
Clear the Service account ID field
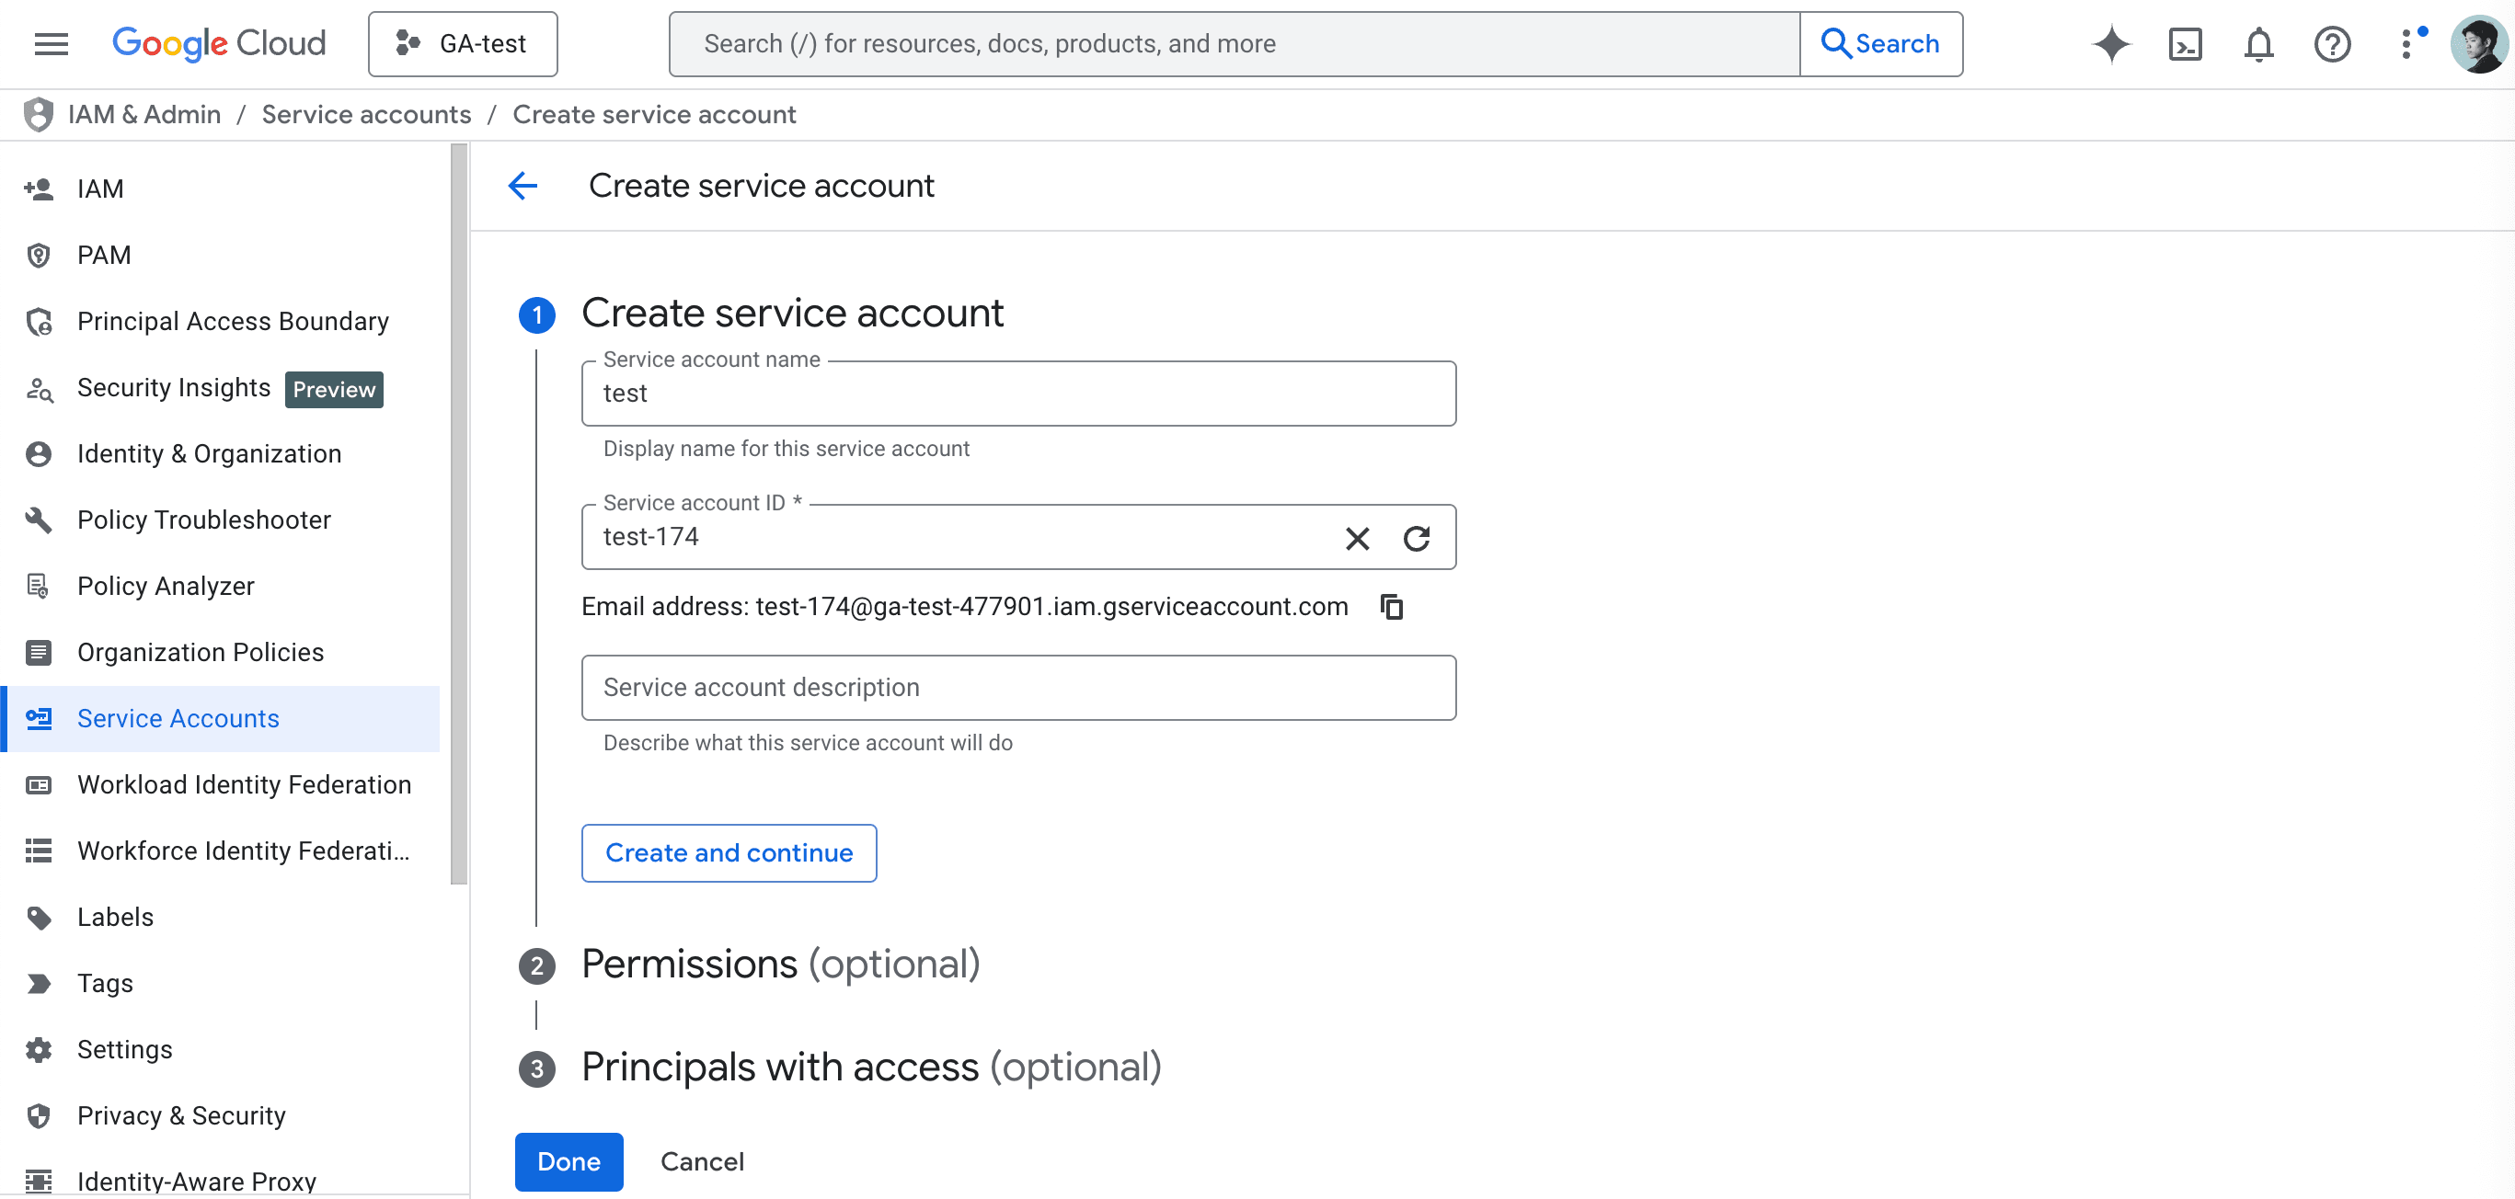[1356, 538]
